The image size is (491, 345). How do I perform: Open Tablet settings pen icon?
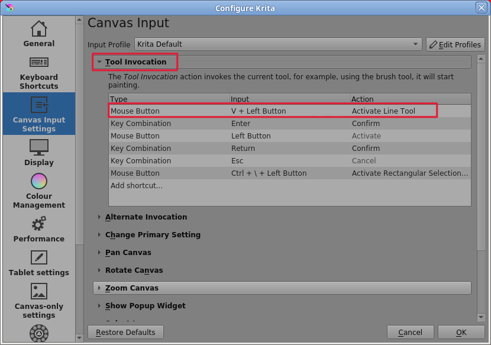click(x=39, y=258)
